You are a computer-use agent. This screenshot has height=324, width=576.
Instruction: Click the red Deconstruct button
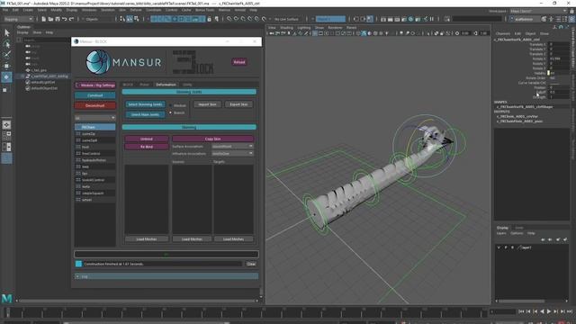pyautogui.click(x=95, y=105)
